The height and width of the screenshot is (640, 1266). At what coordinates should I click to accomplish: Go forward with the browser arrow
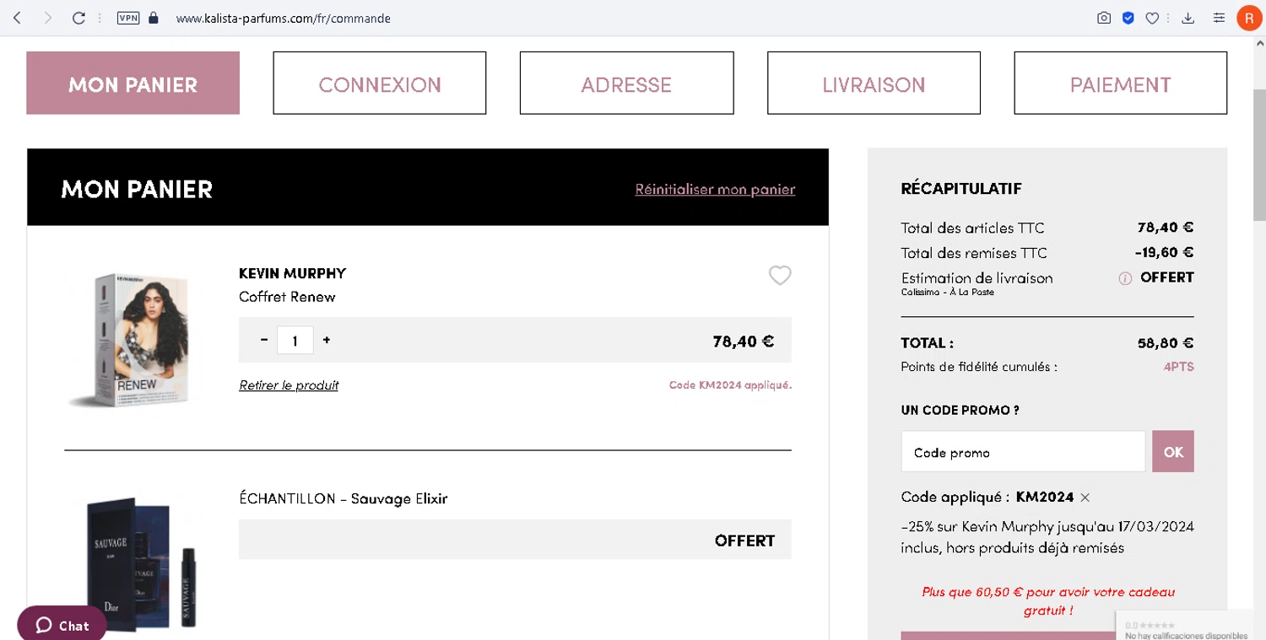coord(47,18)
